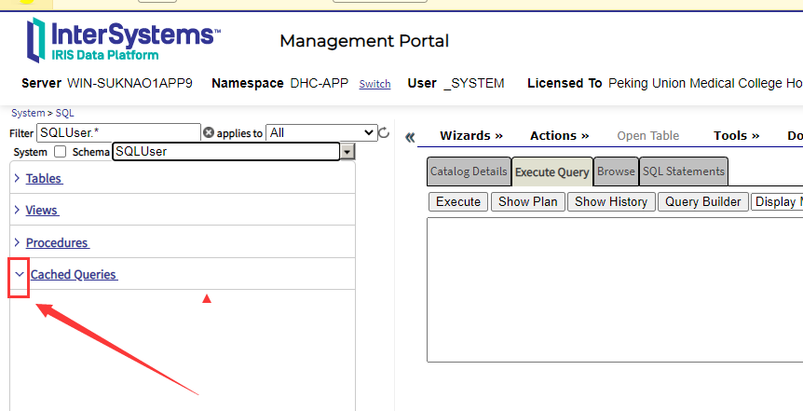This screenshot has width=803, height=411.
Task: Expand the Views section chevron
Action: (x=18, y=210)
